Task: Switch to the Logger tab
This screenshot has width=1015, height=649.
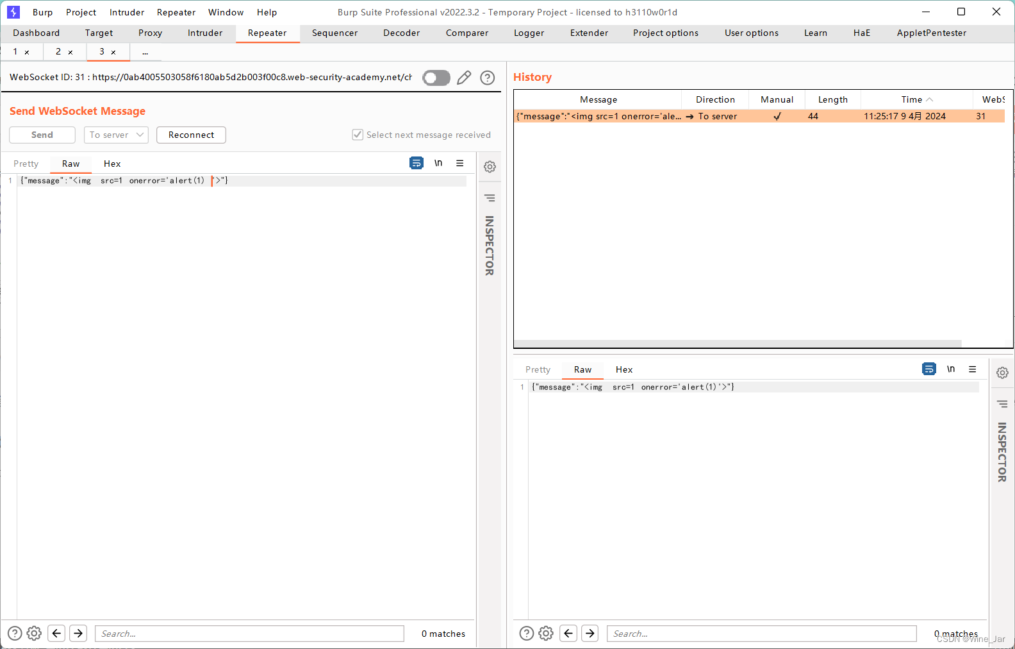Action: point(529,33)
